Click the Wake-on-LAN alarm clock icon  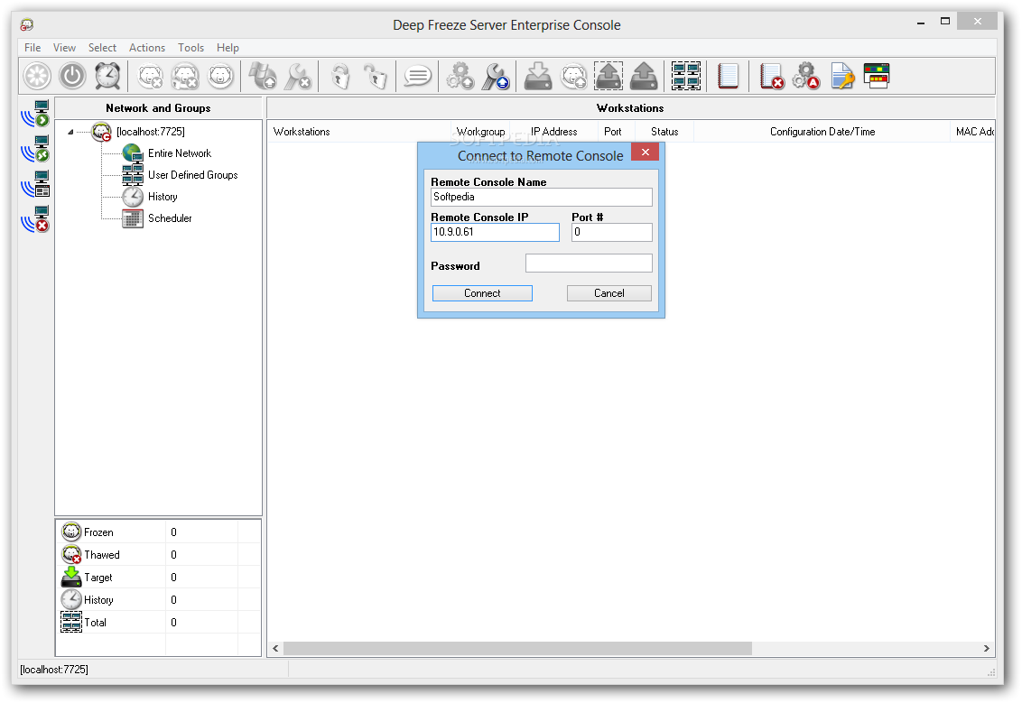(107, 76)
